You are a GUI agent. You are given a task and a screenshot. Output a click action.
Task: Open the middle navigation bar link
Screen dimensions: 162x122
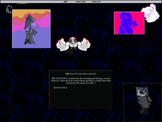coord(80,2)
